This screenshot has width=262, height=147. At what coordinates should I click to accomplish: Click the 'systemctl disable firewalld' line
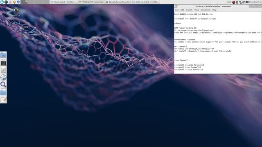tap(189, 65)
